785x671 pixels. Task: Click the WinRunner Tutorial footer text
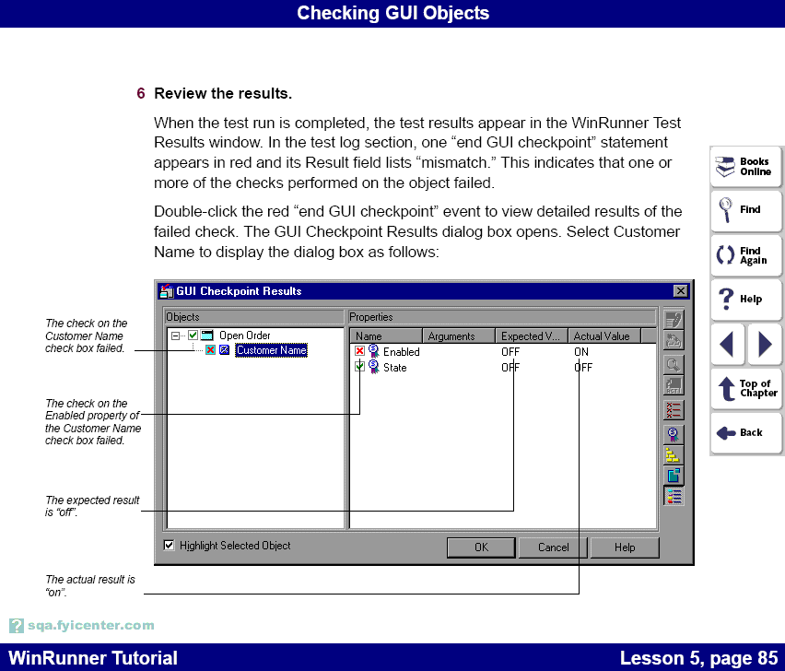pos(93,657)
